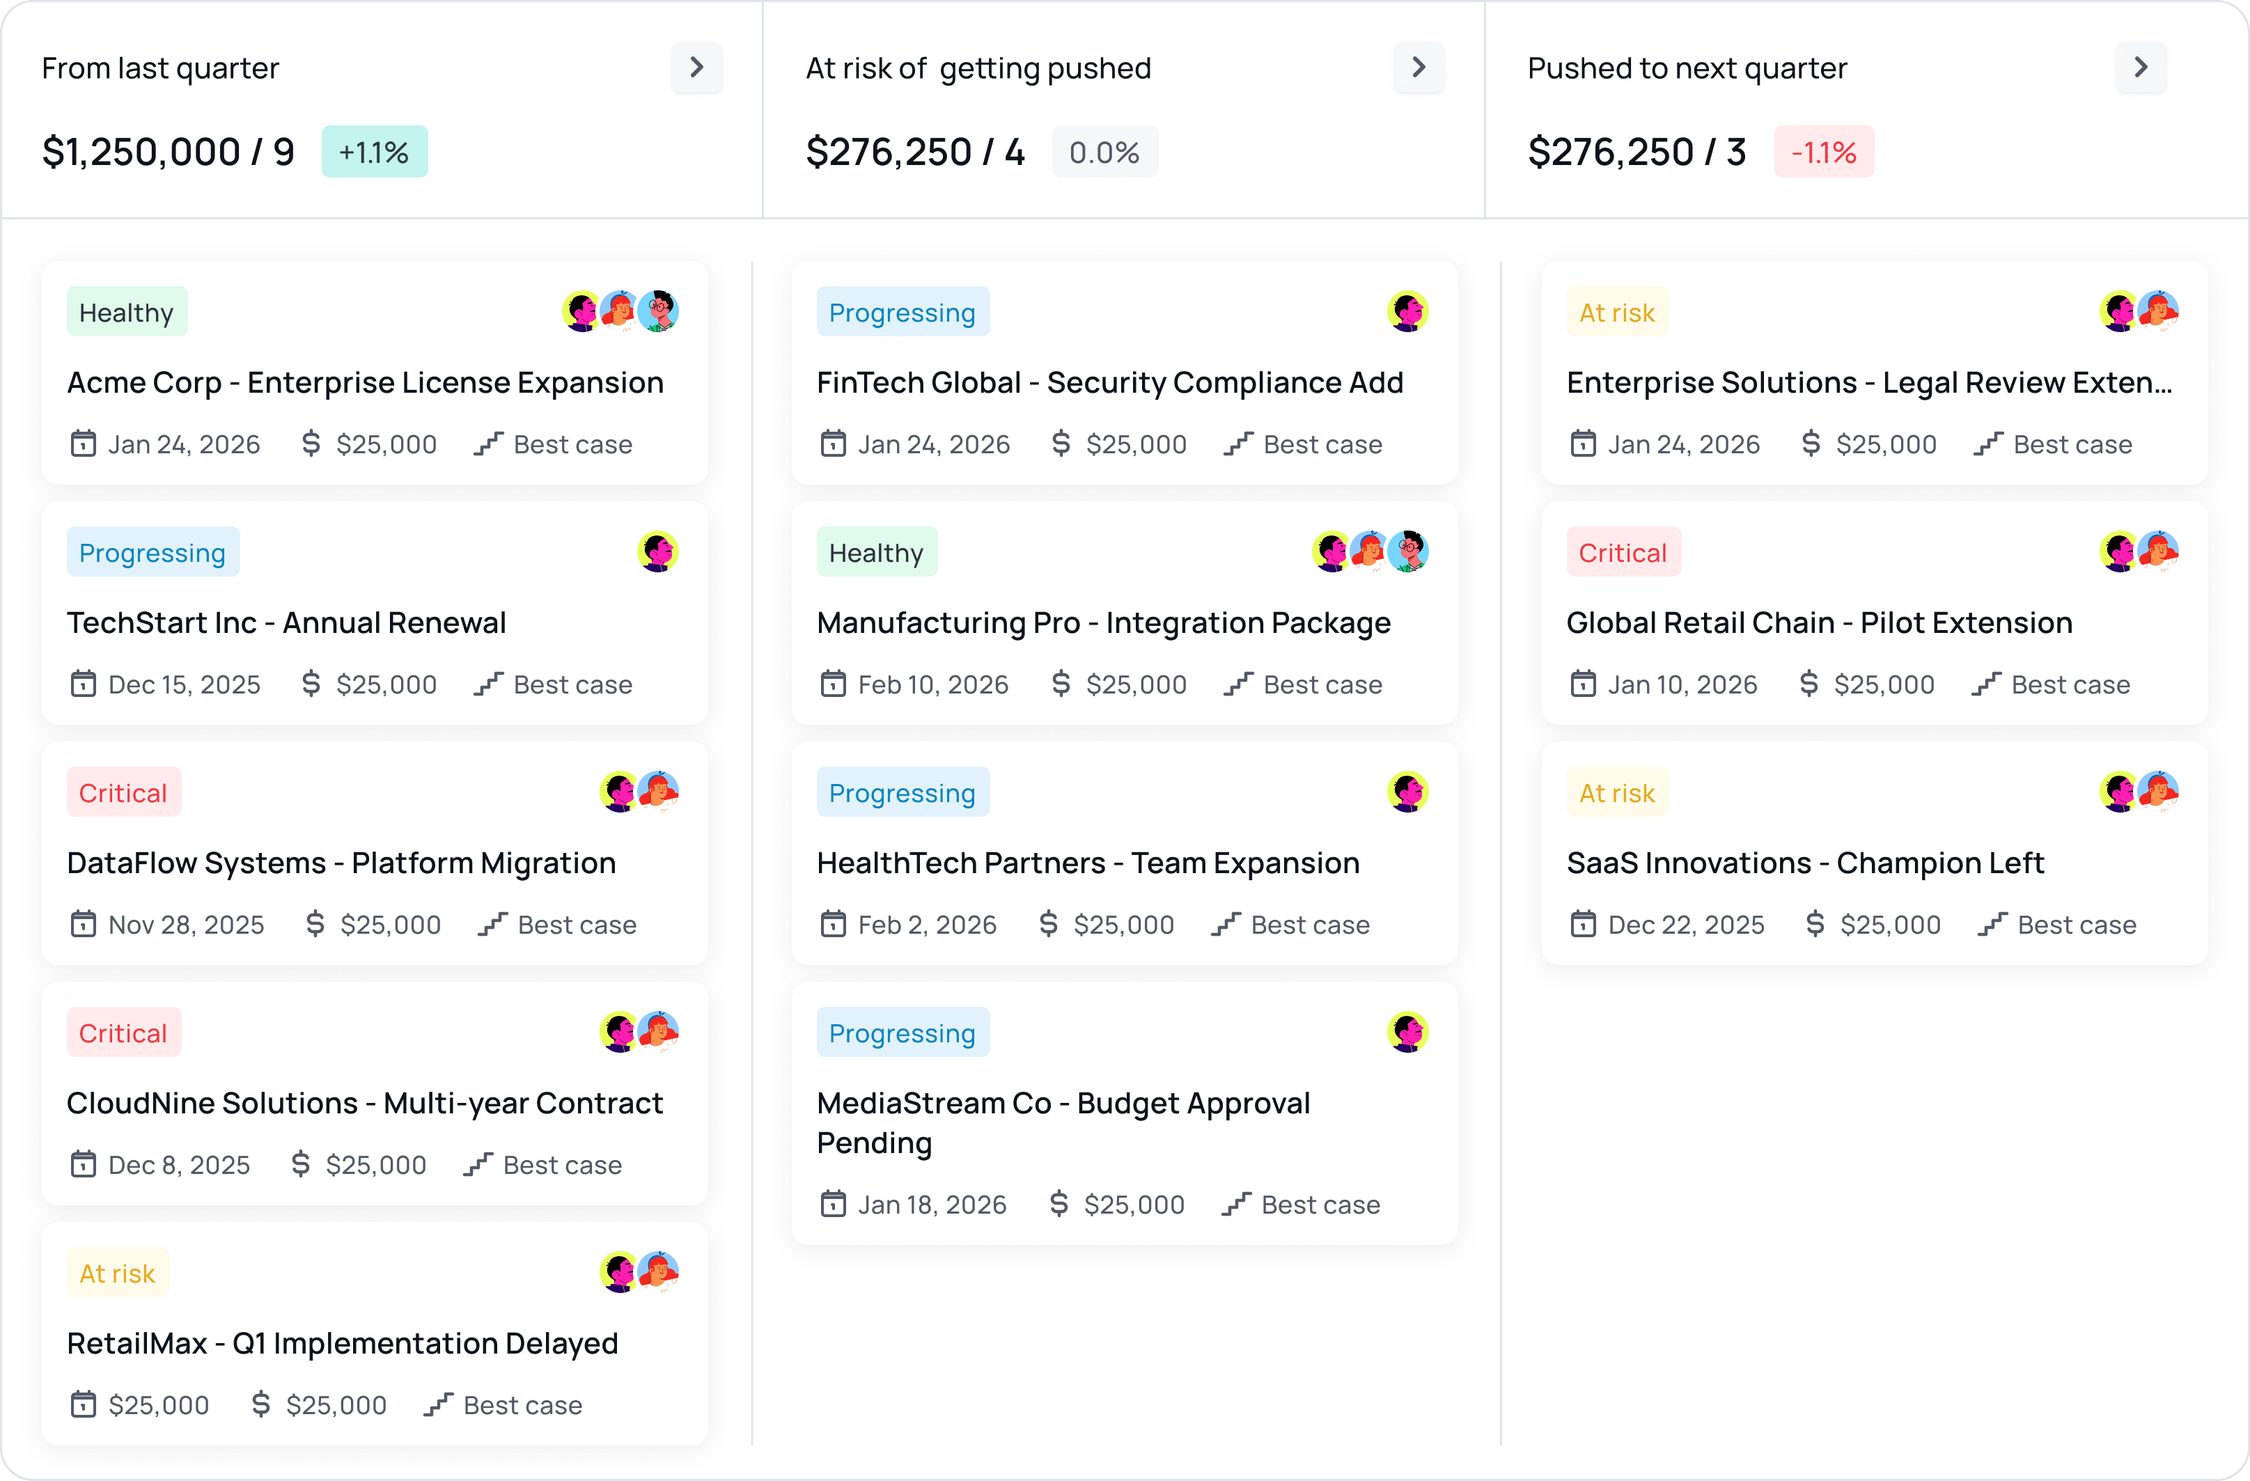Click stairs icon on SaaS Innovations card
This screenshot has width=2250, height=1481.
pos(1992,923)
